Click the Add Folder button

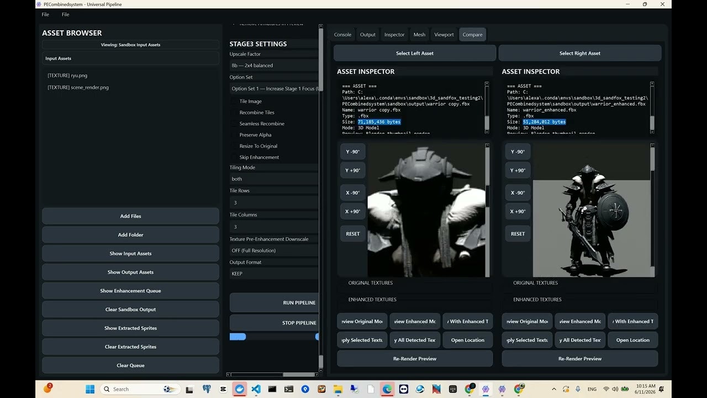(x=130, y=235)
